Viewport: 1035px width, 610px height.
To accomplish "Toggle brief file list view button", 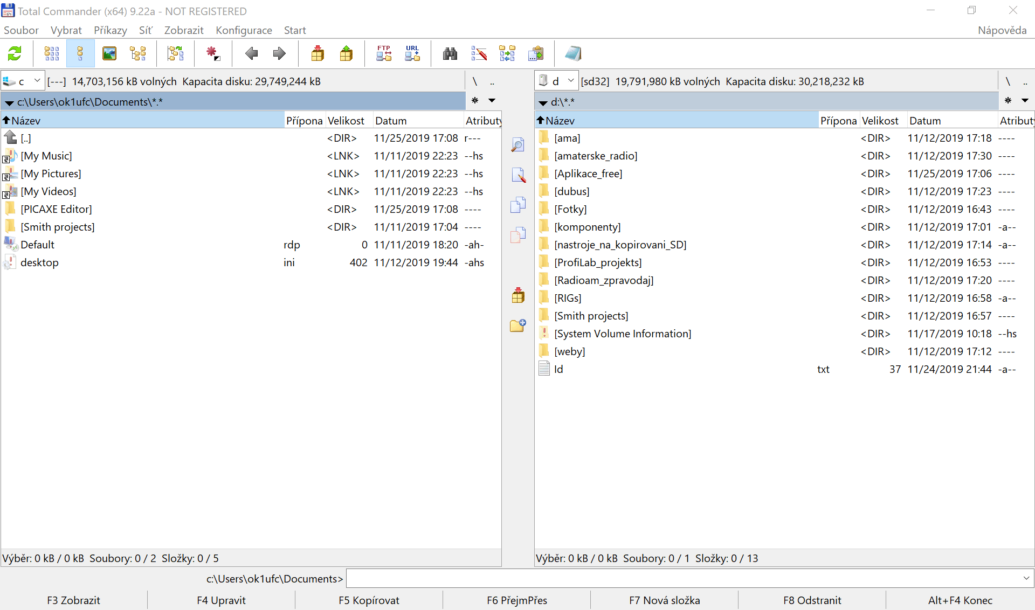I will tap(52, 53).
